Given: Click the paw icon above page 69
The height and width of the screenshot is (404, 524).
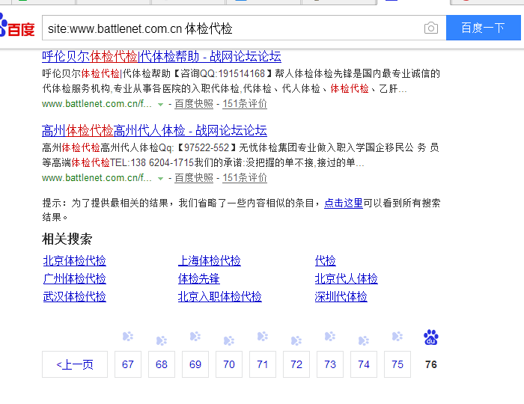Looking at the screenshot, I should [x=195, y=336].
